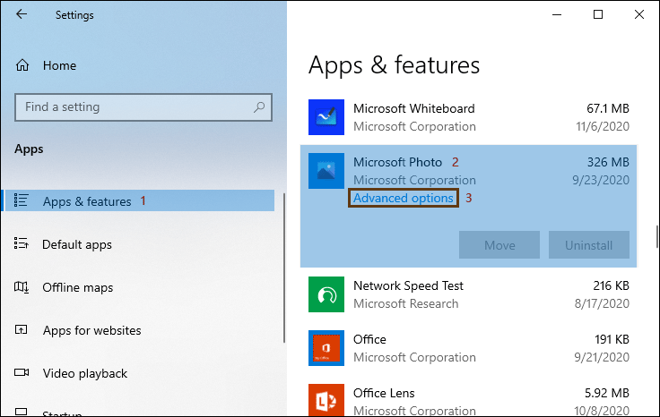This screenshot has height=417, width=660.
Task: Click the Microsoft Photo app icon
Action: click(326, 171)
